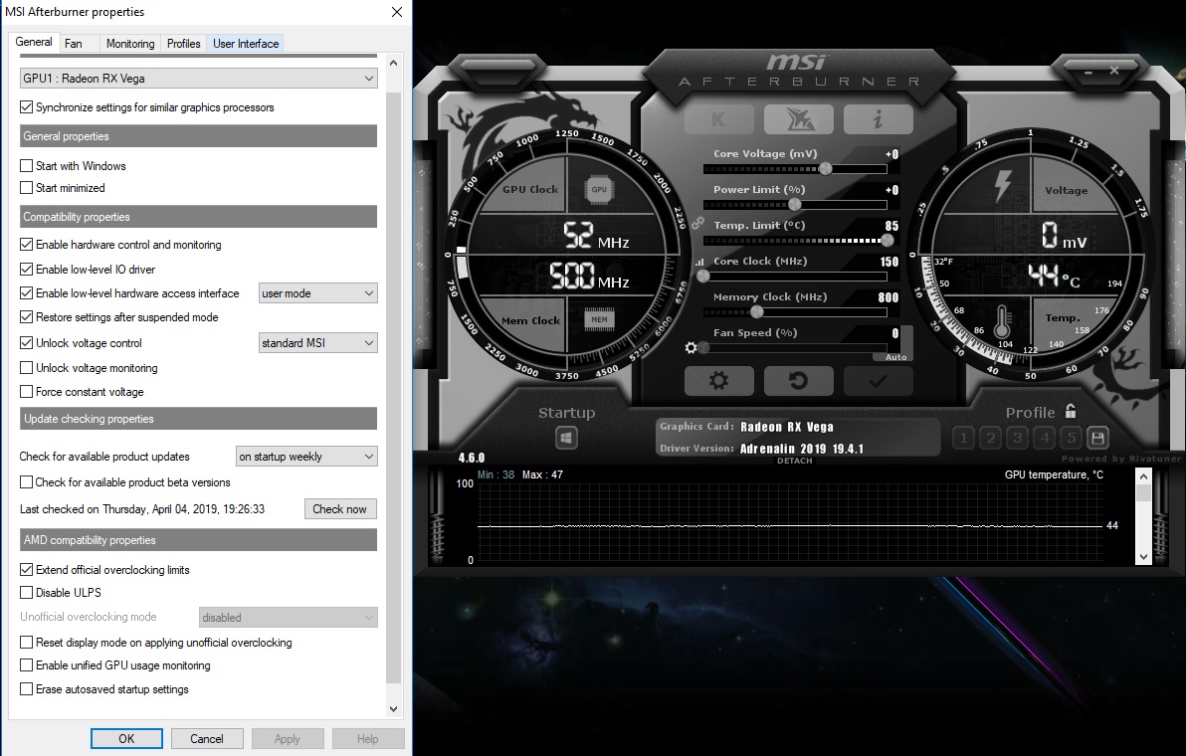Click the Apply button in properties dialog

[x=288, y=739]
